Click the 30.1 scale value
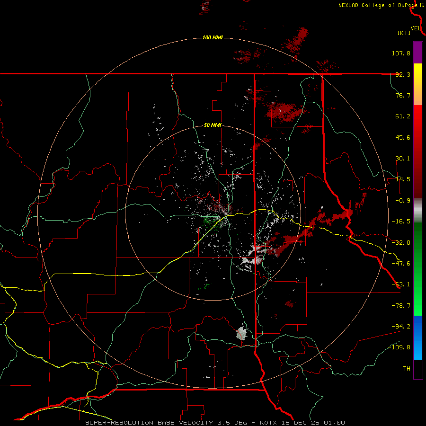 click(403, 159)
